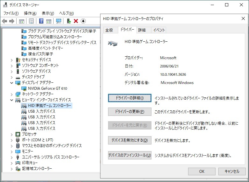Expand the セキュリティ デバイス node

[12, 60]
